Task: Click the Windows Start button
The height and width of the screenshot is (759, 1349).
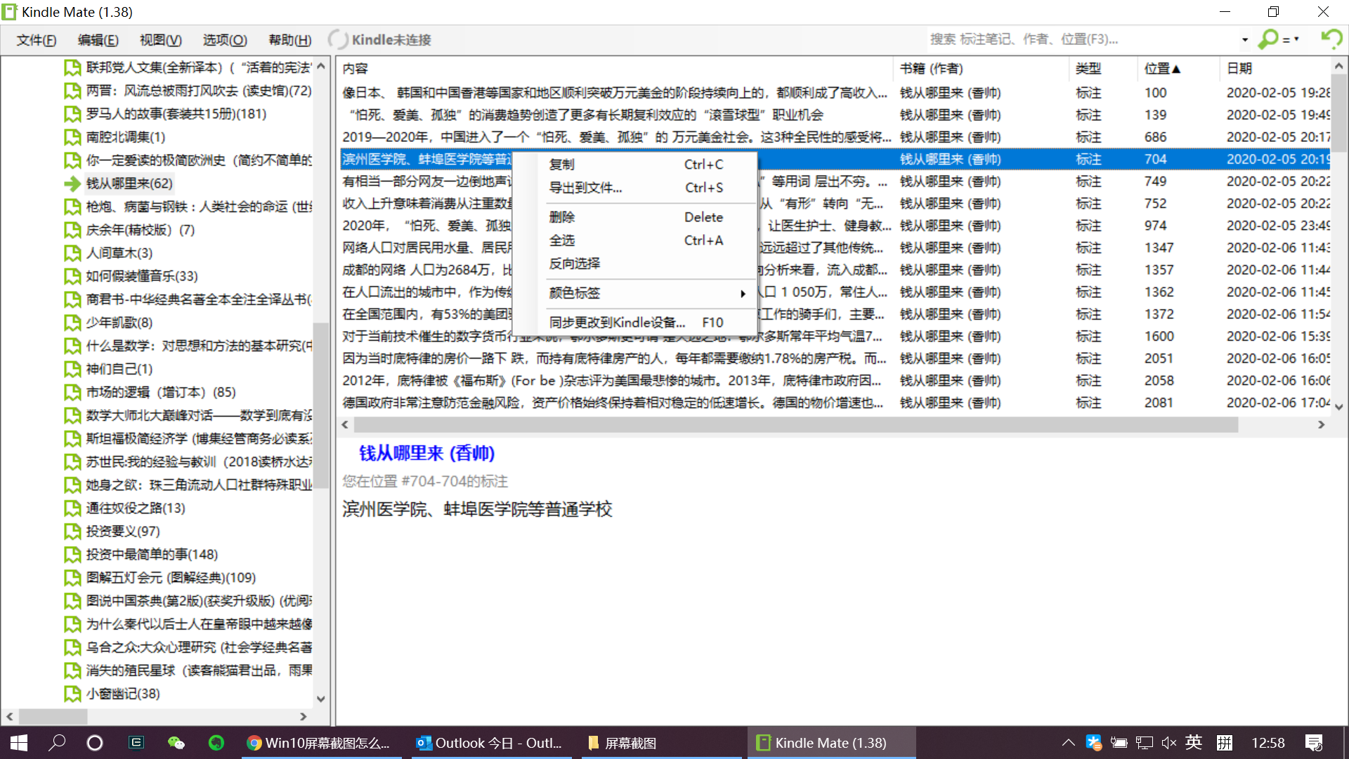Action: pos(19,743)
